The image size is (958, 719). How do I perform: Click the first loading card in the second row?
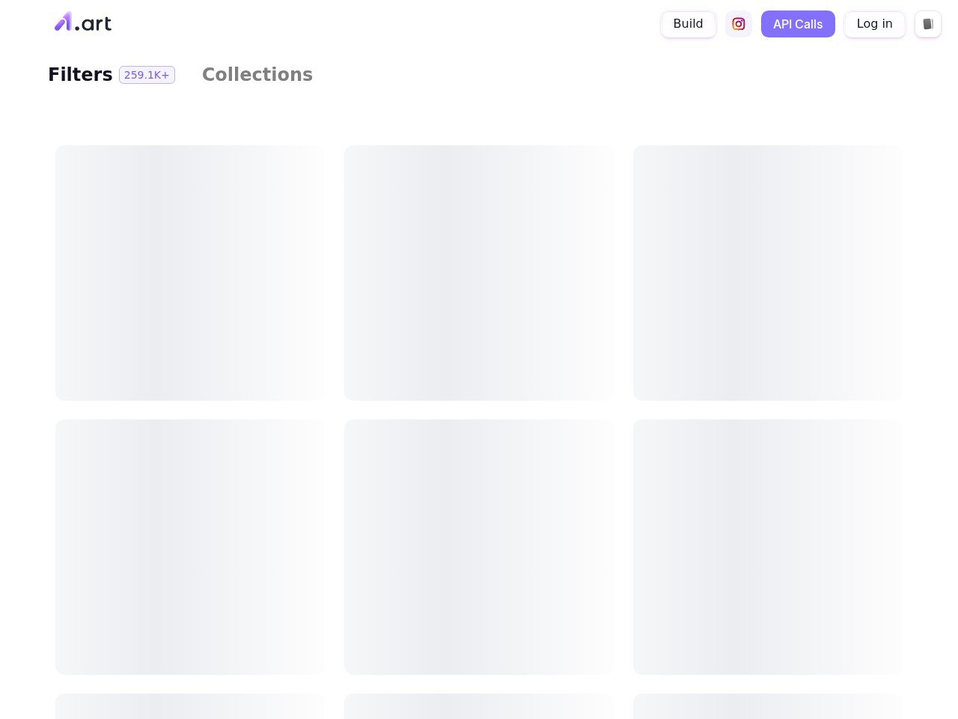click(x=189, y=547)
